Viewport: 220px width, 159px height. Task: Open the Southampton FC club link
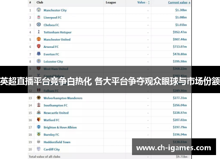pyautogui.click(x=55, y=105)
